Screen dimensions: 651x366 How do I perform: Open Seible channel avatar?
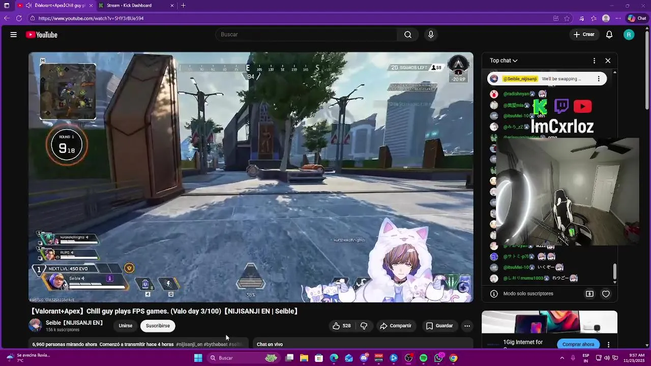point(35,325)
